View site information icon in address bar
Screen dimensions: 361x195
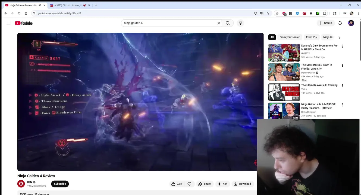click(34, 13)
